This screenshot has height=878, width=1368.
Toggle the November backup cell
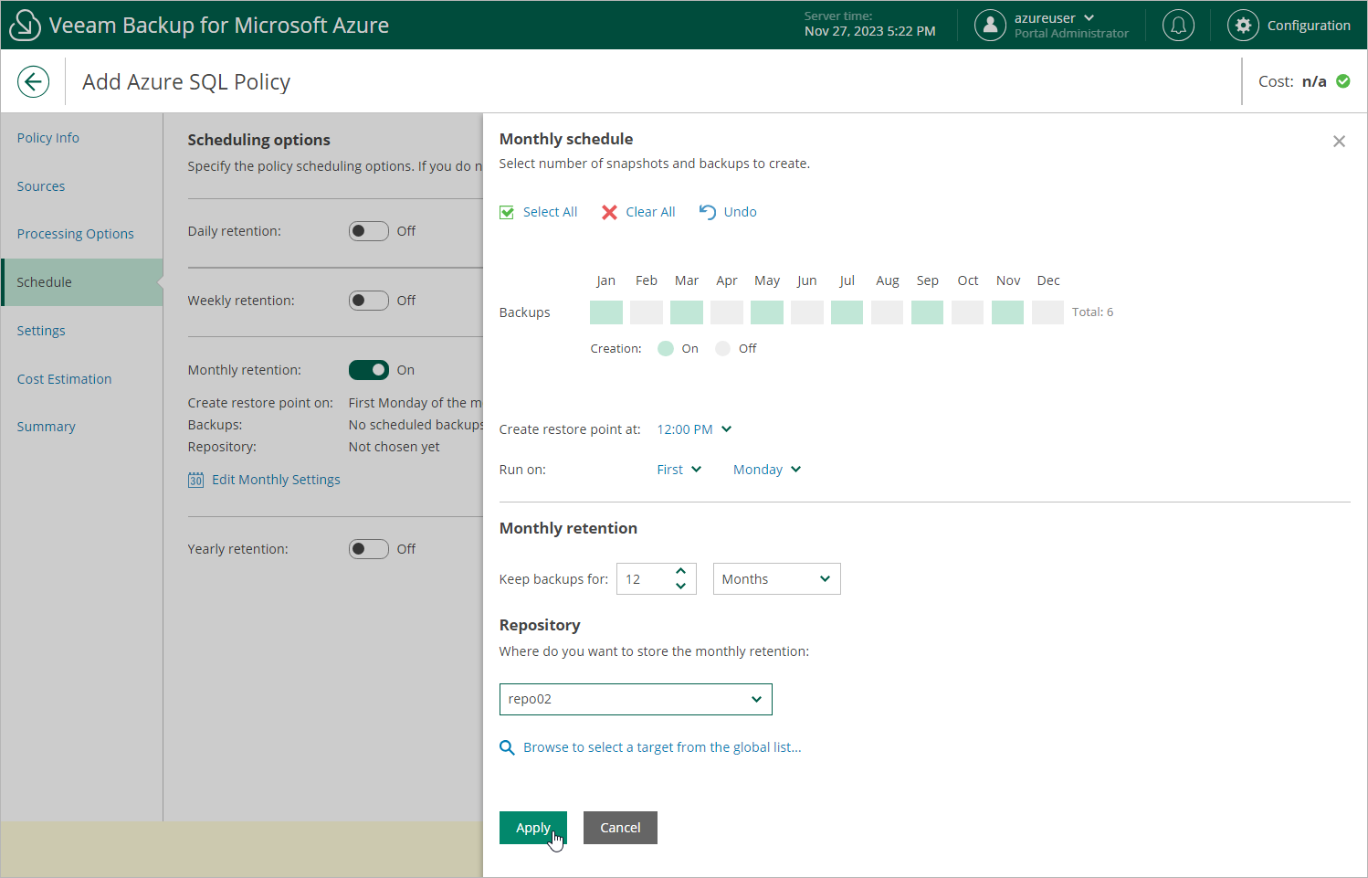point(1008,312)
